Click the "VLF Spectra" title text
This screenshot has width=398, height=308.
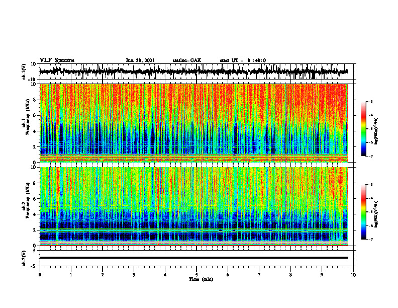[x=57, y=60]
